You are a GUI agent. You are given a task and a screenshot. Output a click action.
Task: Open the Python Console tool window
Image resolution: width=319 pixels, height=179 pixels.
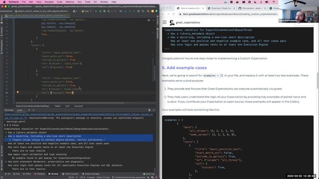(x=70, y=174)
